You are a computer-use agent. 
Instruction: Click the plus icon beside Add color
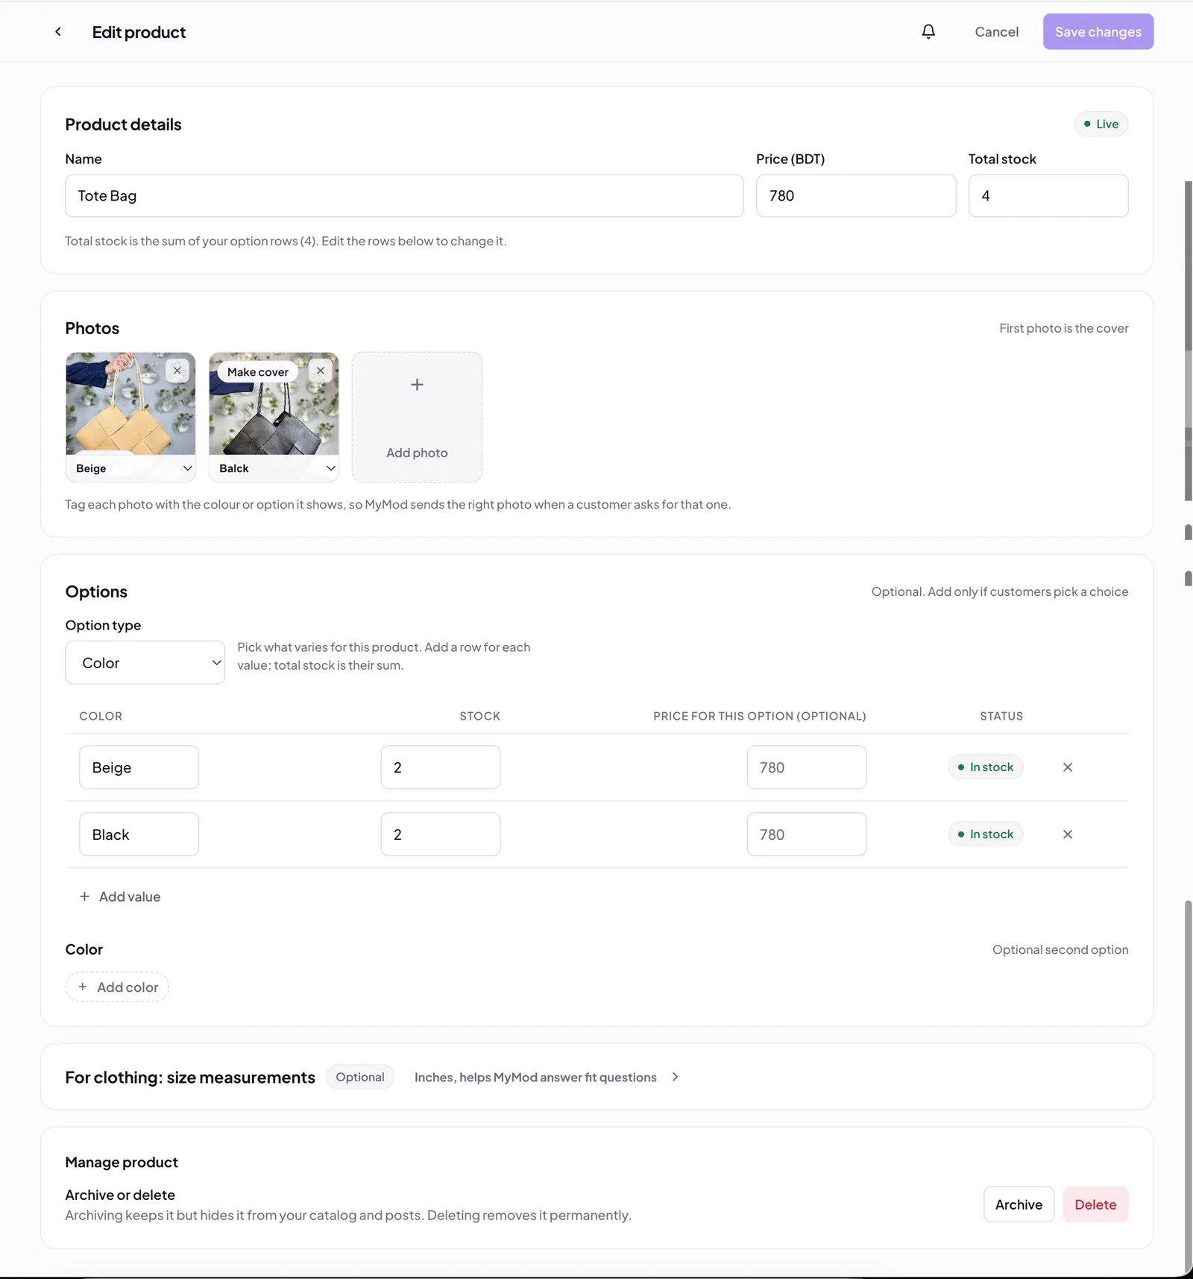83,987
